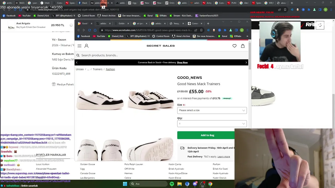Open a new tab in the front window
335x188 pixels.
tap(208, 23)
